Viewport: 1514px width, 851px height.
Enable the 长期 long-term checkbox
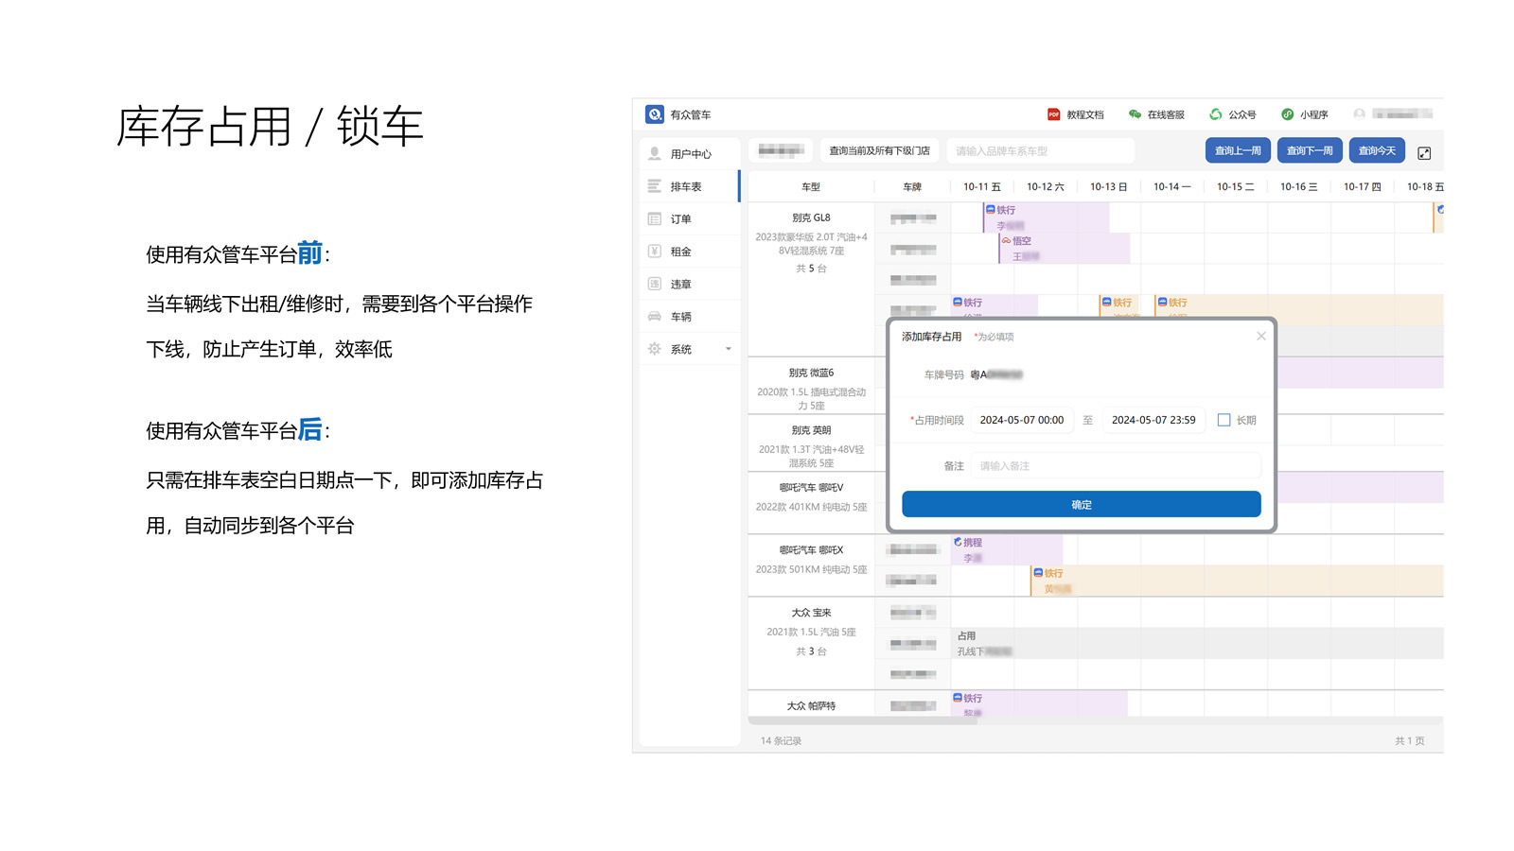coord(1224,420)
